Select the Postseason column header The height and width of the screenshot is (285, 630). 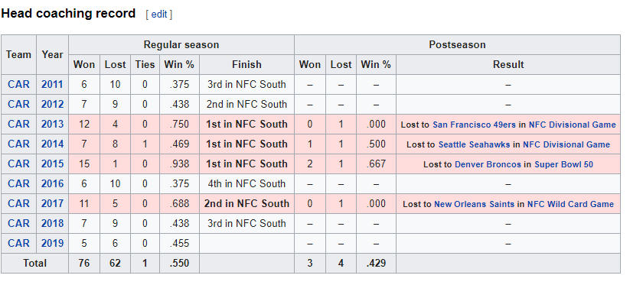457,44
